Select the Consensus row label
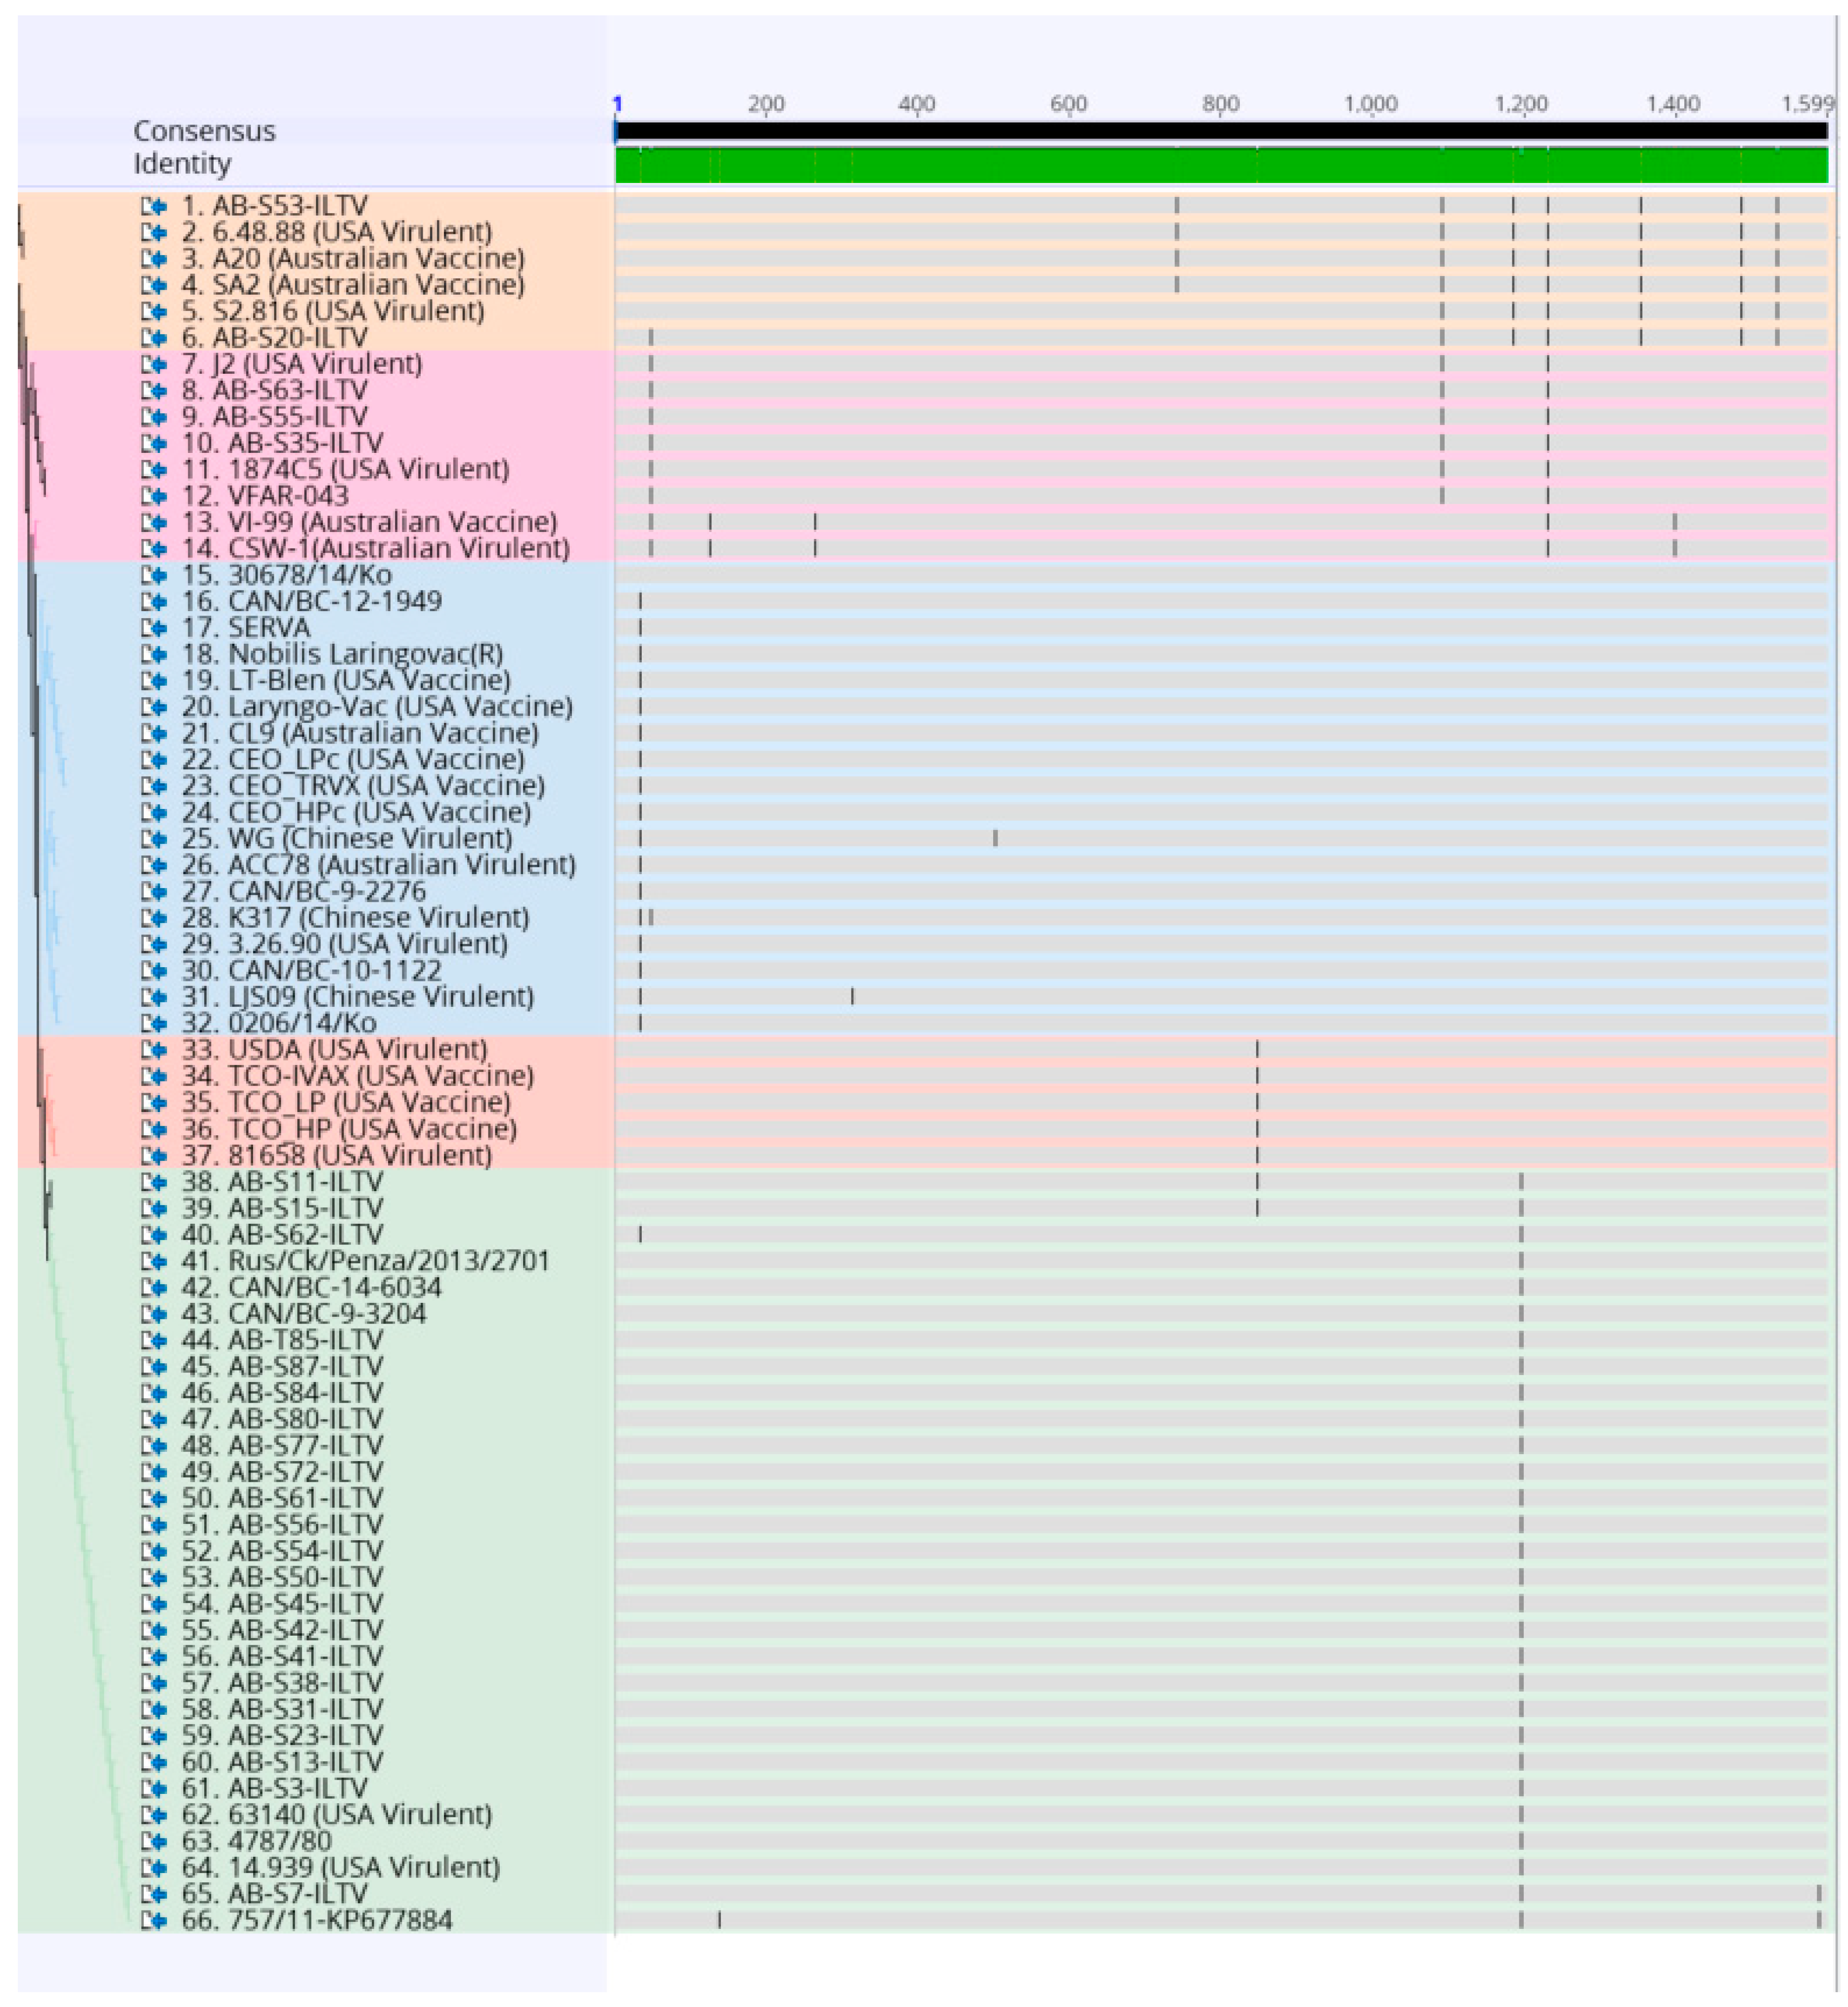 pyautogui.click(x=205, y=131)
